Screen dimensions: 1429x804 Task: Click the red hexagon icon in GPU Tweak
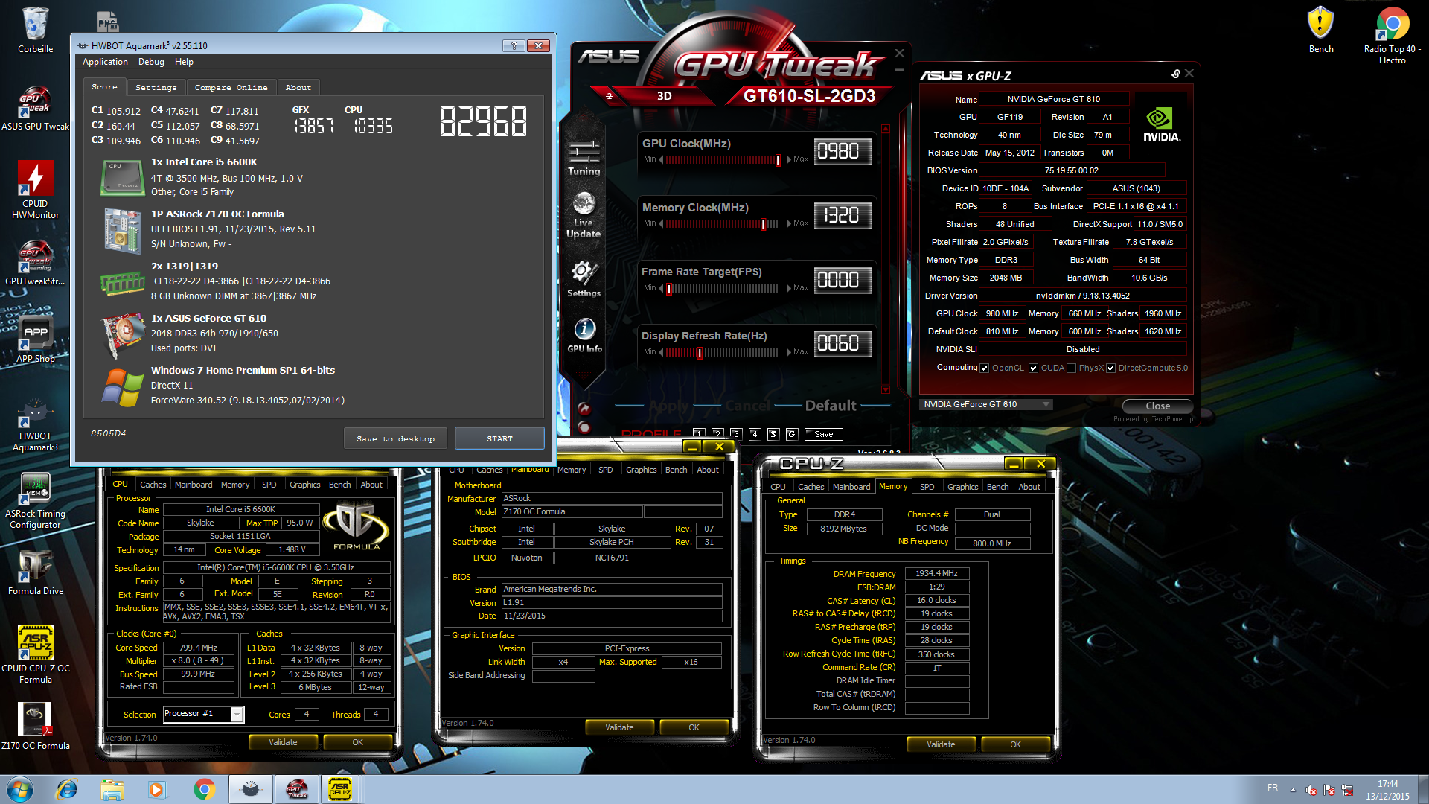pyautogui.click(x=584, y=427)
